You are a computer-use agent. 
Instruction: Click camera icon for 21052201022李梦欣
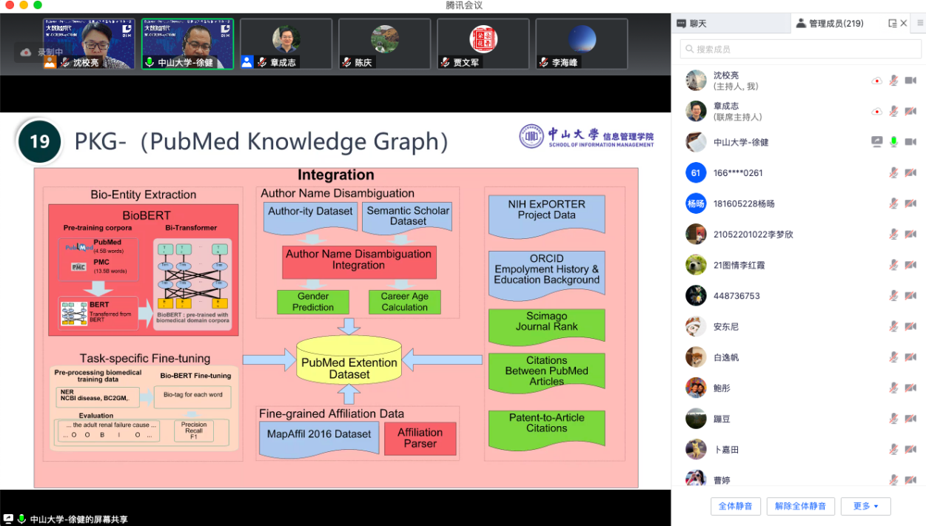[x=910, y=235]
